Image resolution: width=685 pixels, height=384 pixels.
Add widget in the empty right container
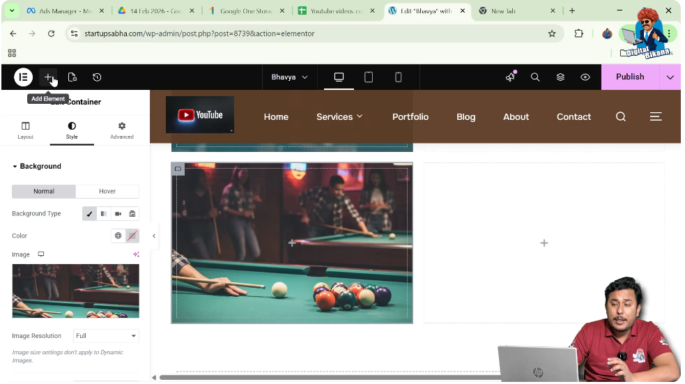(x=544, y=243)
